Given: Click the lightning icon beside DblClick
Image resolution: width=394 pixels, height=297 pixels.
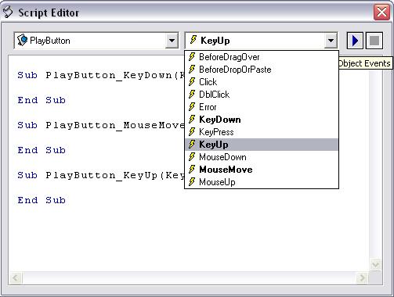Looking at the screenshot, I should pos(192,95).
